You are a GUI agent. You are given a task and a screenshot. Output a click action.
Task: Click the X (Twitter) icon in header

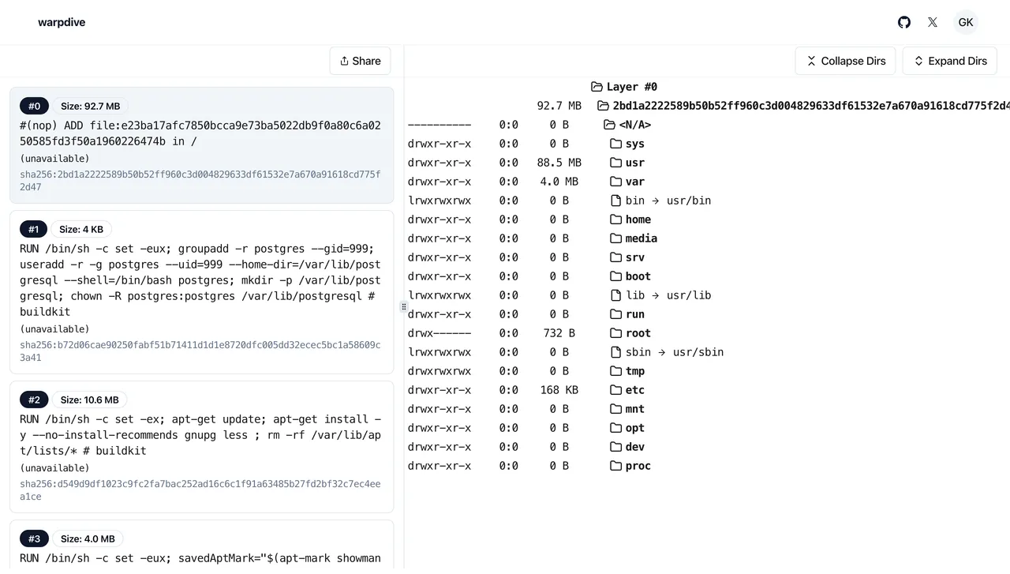coord(933,22)
